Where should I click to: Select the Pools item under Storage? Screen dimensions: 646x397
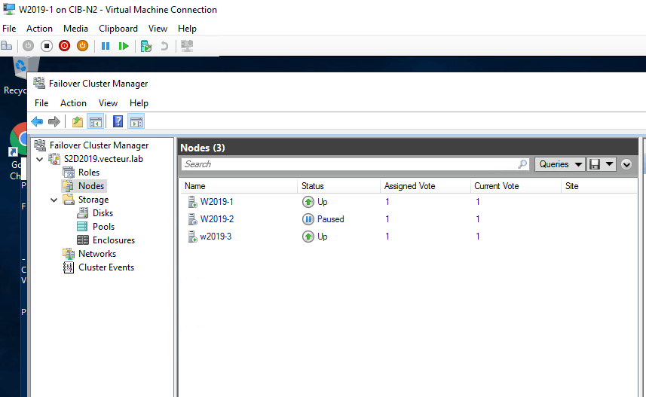tap(103, 227)
